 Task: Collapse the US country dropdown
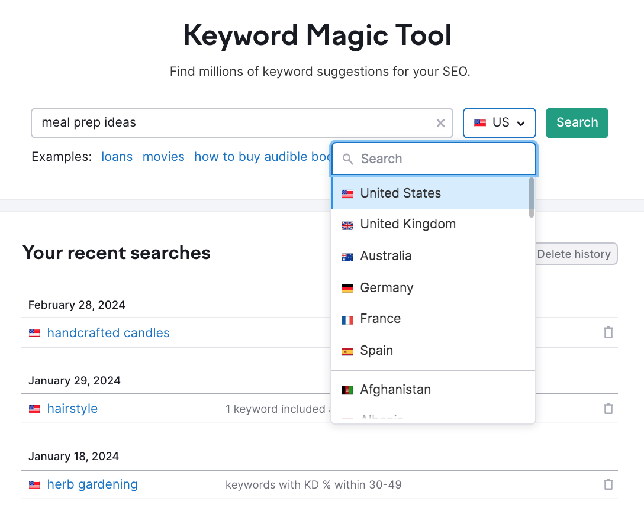click(499, 123)
